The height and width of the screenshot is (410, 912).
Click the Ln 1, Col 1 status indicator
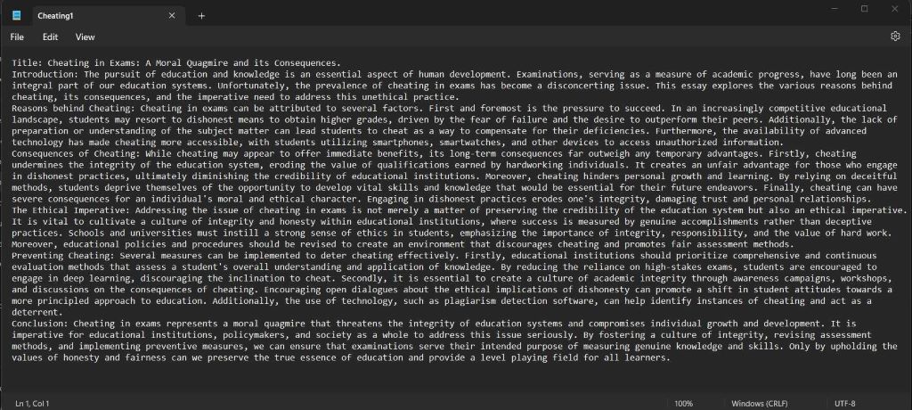[33, 404]
